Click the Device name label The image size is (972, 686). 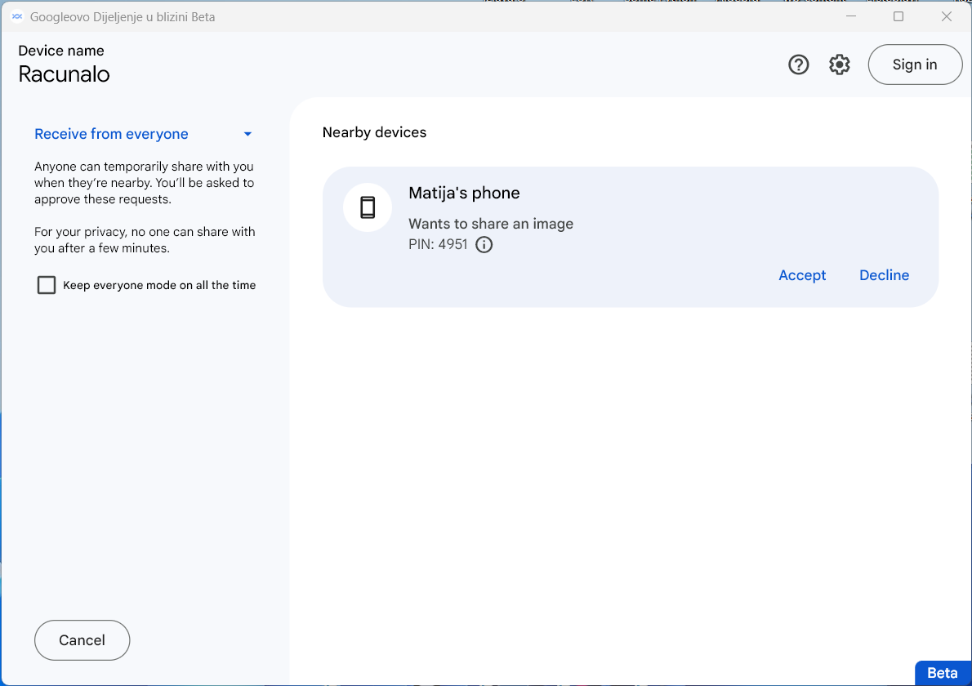[x=61, y=51]
